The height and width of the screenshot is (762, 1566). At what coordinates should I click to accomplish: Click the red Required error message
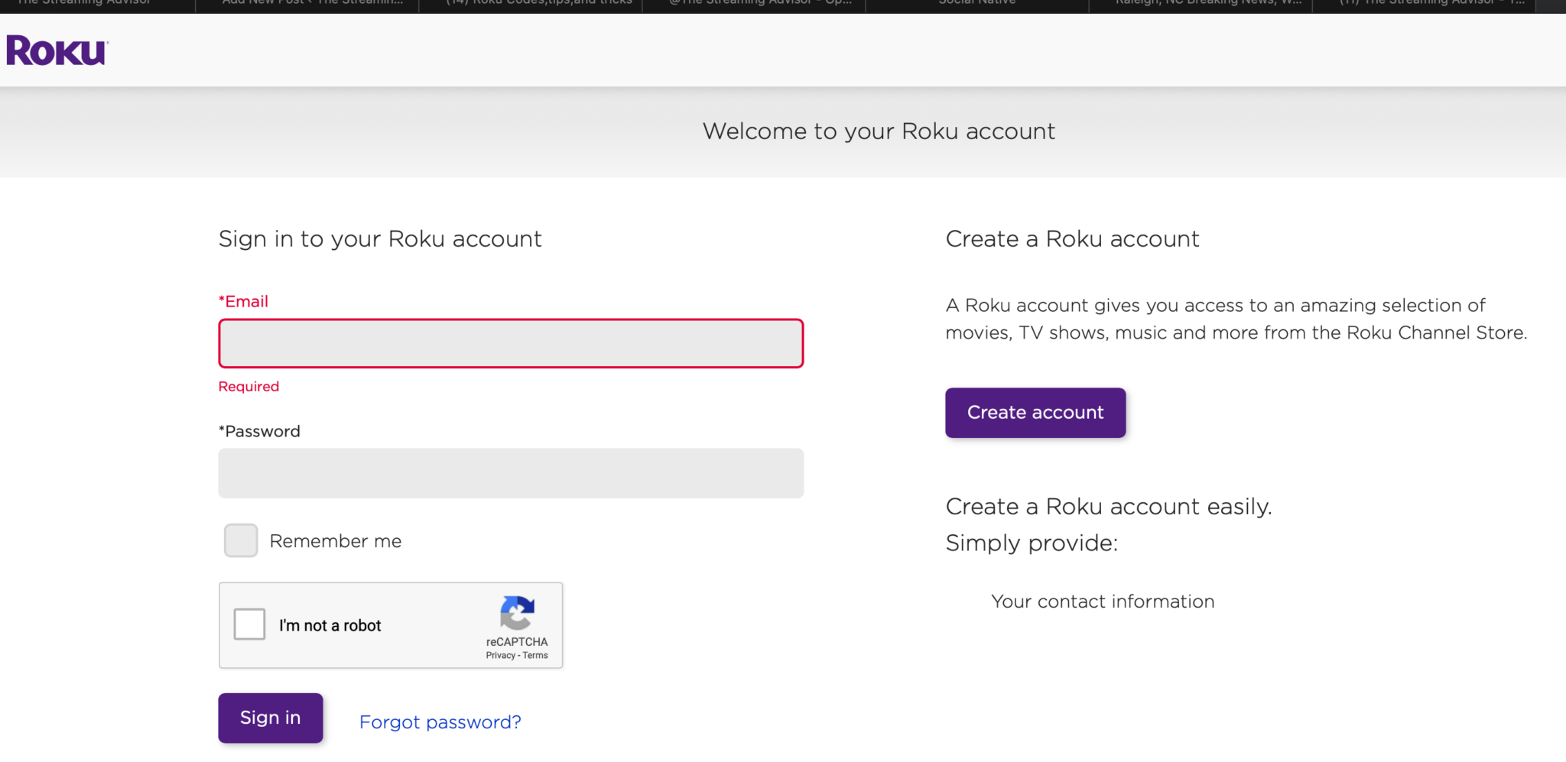tap(249, 387)
